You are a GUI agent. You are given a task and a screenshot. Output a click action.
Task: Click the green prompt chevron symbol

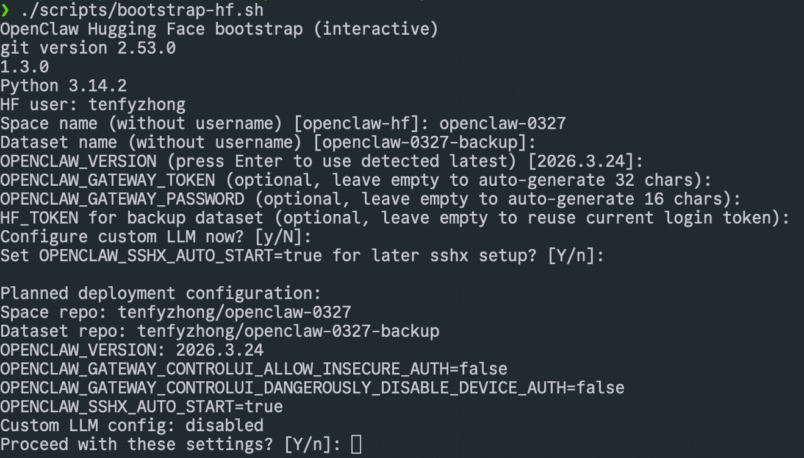click(x=5, y=10)
